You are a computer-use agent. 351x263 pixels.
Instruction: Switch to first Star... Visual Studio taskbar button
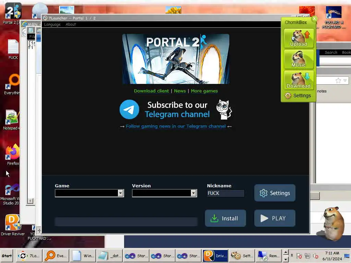[136, 256]
